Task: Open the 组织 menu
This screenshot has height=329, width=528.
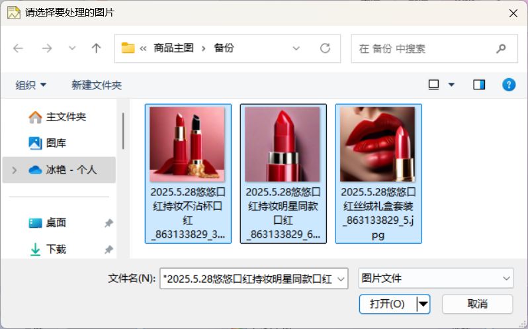Action: (30, 85)
